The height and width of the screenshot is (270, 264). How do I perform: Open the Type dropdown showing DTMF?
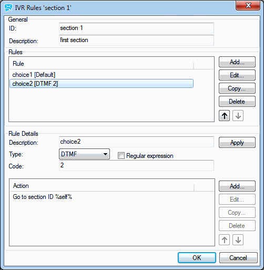tap(84, 154)
